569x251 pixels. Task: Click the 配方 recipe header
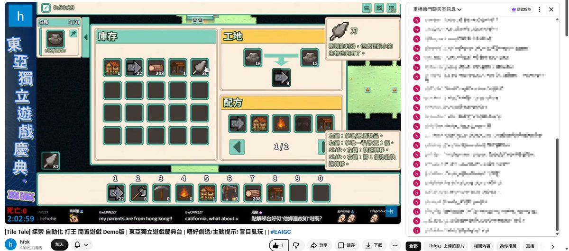click(x=282, y=102)
